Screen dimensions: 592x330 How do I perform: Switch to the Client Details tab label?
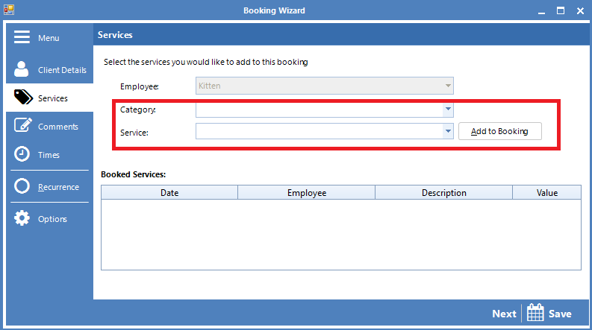(62, 70)
